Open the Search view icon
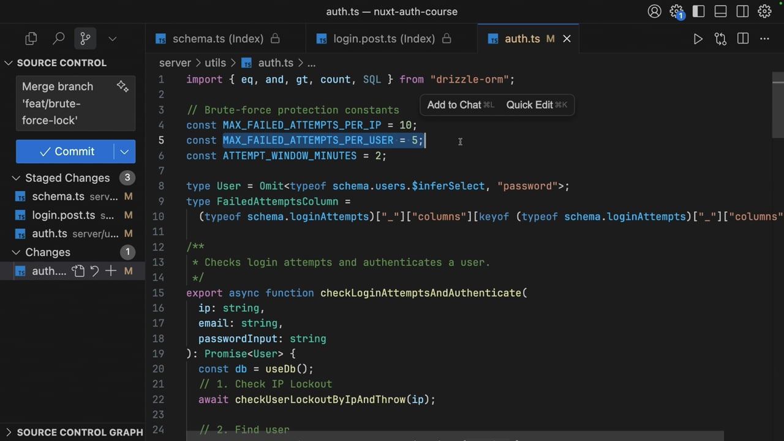The height and width of the screenshot is (441, 784). (x=58, y=39)
